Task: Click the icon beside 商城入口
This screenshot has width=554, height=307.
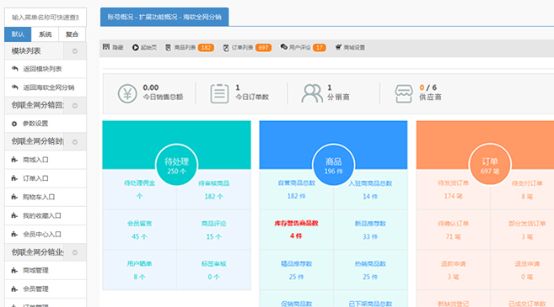Action: (14, 160)
